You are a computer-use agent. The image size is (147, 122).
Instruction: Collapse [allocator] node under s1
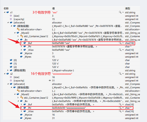(x=8, y=22)
